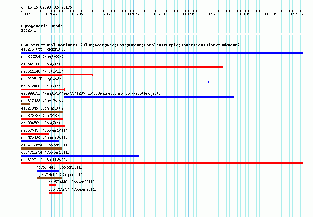Viewport: 313px width, 217px height.
Task: Click ruler position 89783k
Action: [x=24, y=14]
